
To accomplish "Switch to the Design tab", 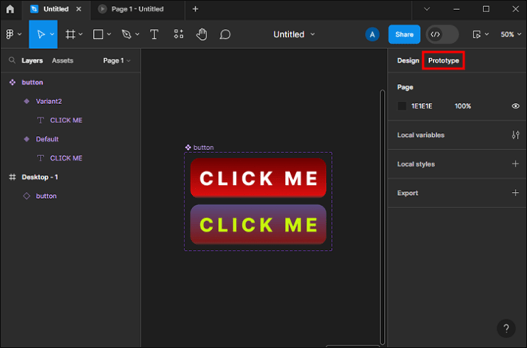I will click(408, 60).
